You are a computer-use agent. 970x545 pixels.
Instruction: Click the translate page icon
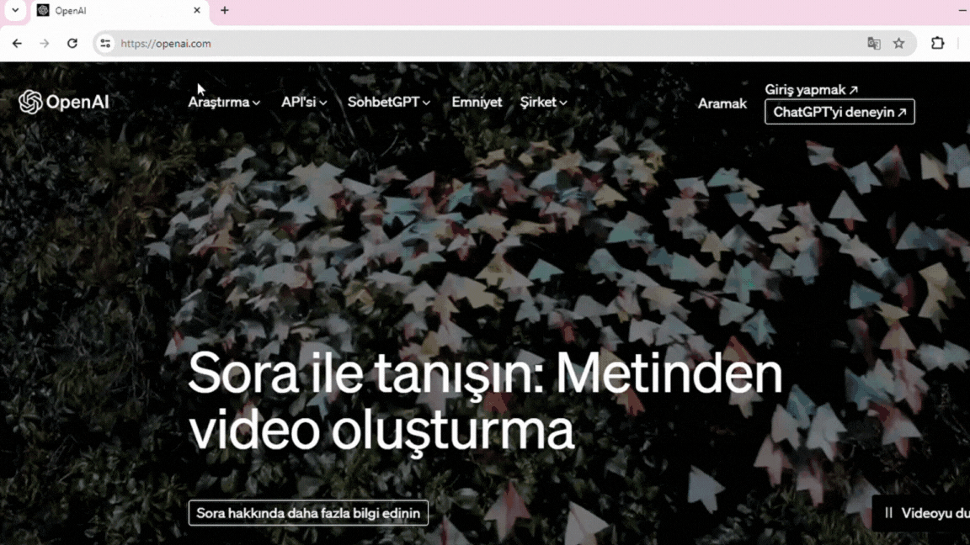click(873, 43)
